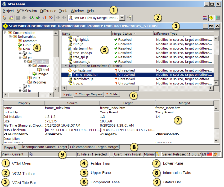Click the rightmost green icon in VCM toolbar
This screenshot has height=187, width=224.
click(218, 18)
